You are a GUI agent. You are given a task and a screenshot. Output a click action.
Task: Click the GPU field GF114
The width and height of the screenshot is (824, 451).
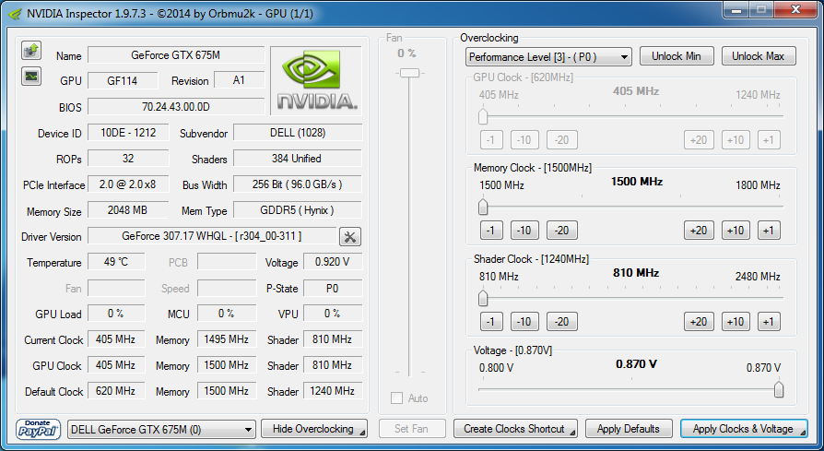point(123,80)
